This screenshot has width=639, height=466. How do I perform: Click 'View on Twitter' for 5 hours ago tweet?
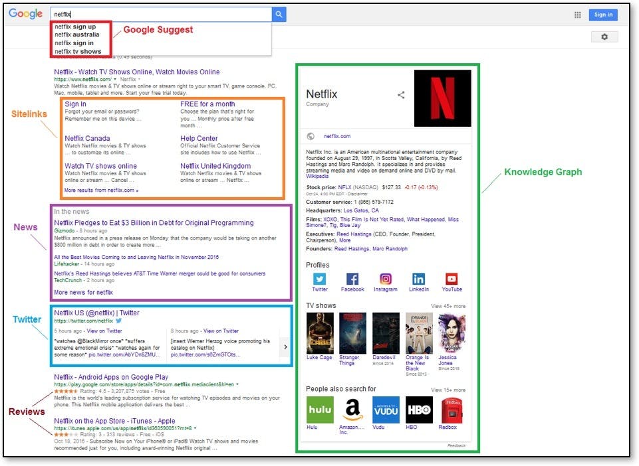[x=104, y=331]
